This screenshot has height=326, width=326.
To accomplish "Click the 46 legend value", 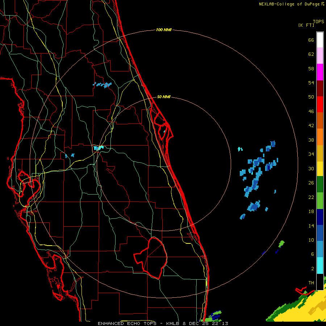I will [311, 112].
